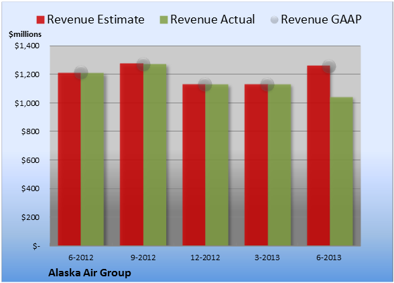The image size is (394, 283).
Task: Click the '$millions' axis unit label
Action: [x=25, y=34]
